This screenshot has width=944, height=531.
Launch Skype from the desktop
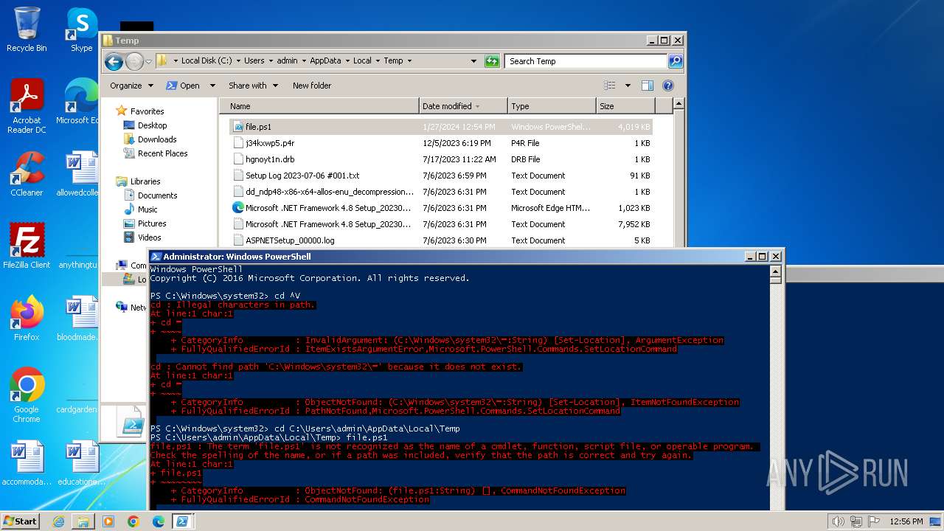point(81,29)
